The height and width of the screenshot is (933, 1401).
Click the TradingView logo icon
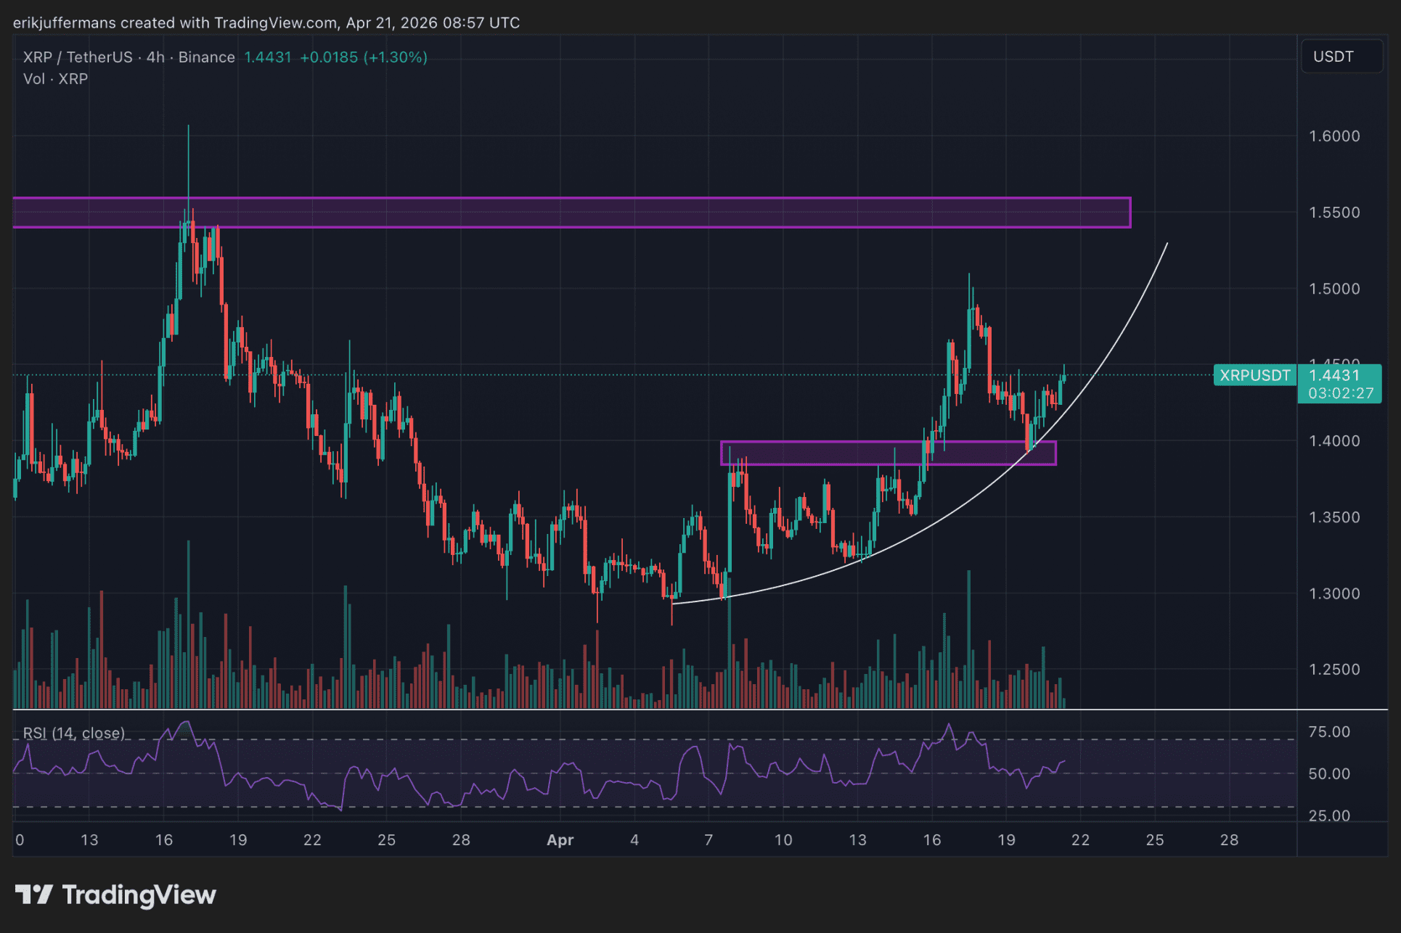(33, 895)
